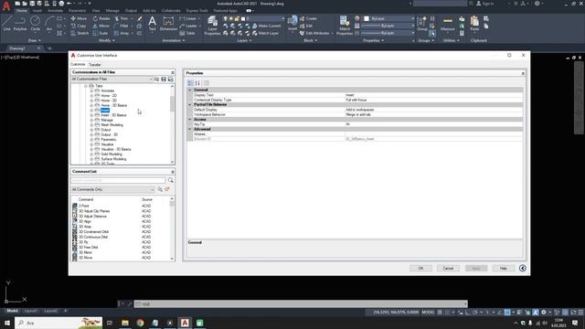
Task: Click the Categorized view icon in Properties
Action: coord(190,83)
